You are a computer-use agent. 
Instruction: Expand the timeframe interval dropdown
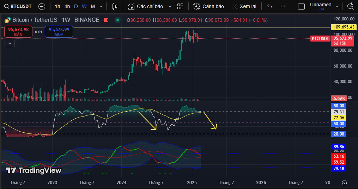[x=101, y=6]
